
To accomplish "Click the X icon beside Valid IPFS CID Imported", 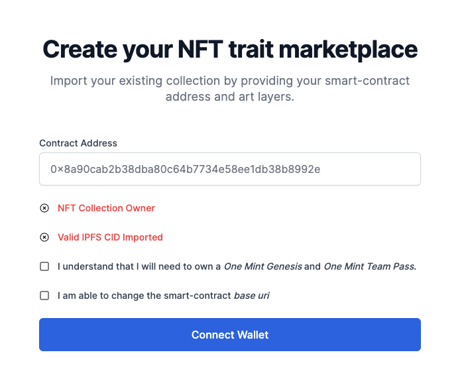I will (44, 237).
